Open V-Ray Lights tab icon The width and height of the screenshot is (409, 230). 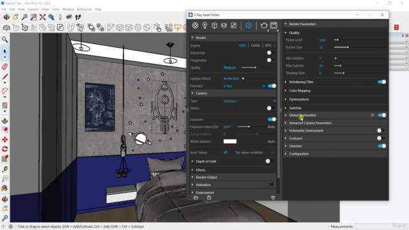pos(204,26)
